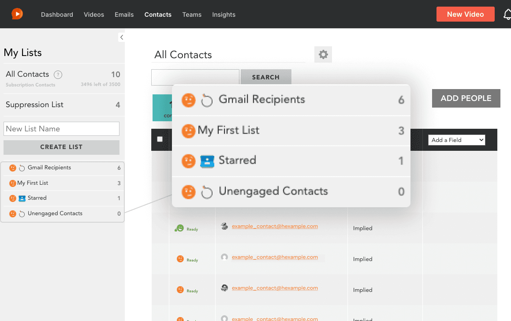Click the ADD PEOPLE button

point(466,98)
